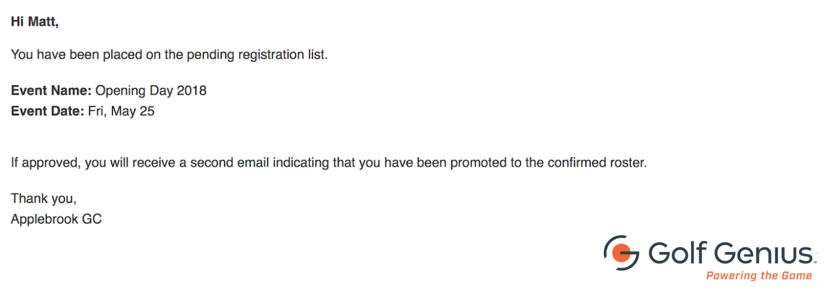
Task: Click the 'Applebrook GC' signature
Action: [x=56, y=219]
